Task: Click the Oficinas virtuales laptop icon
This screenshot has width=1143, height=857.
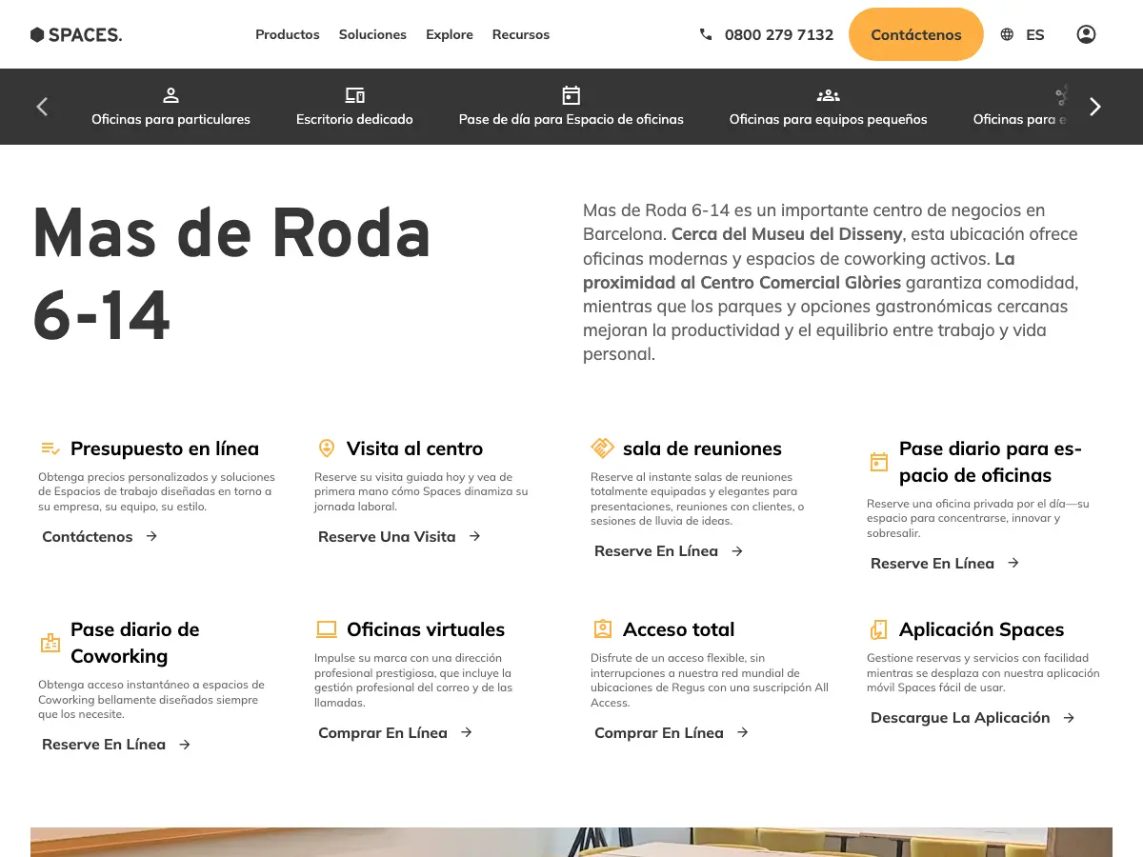Action: click(327, 629)
